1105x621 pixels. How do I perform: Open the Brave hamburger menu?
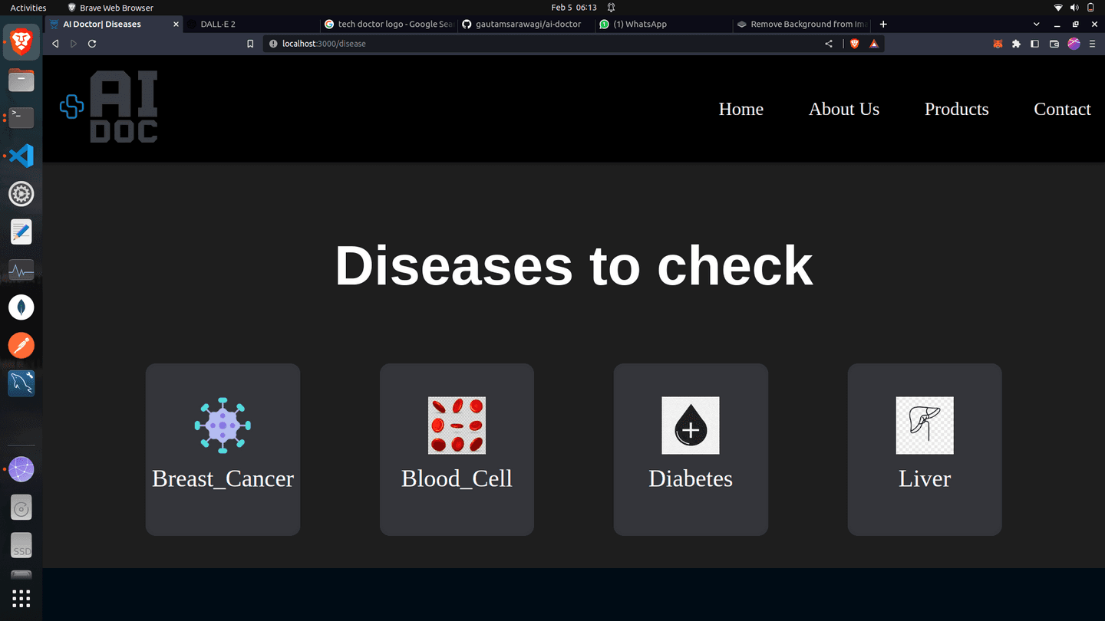point(1093,44)
